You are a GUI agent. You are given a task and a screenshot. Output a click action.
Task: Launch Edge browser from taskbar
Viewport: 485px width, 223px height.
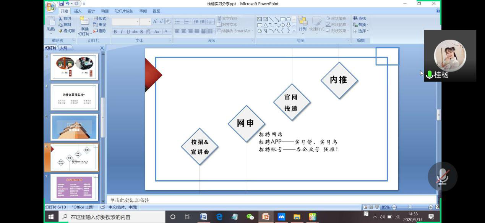point(219,217)
